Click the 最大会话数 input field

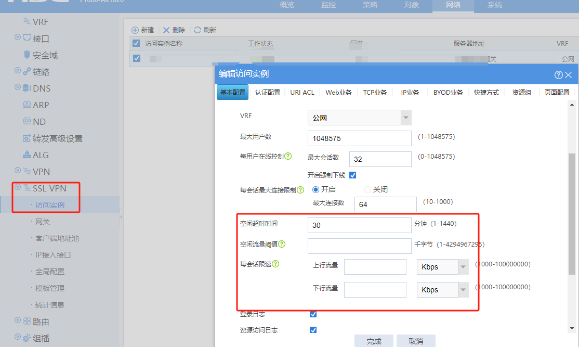(x=380, y=159)
